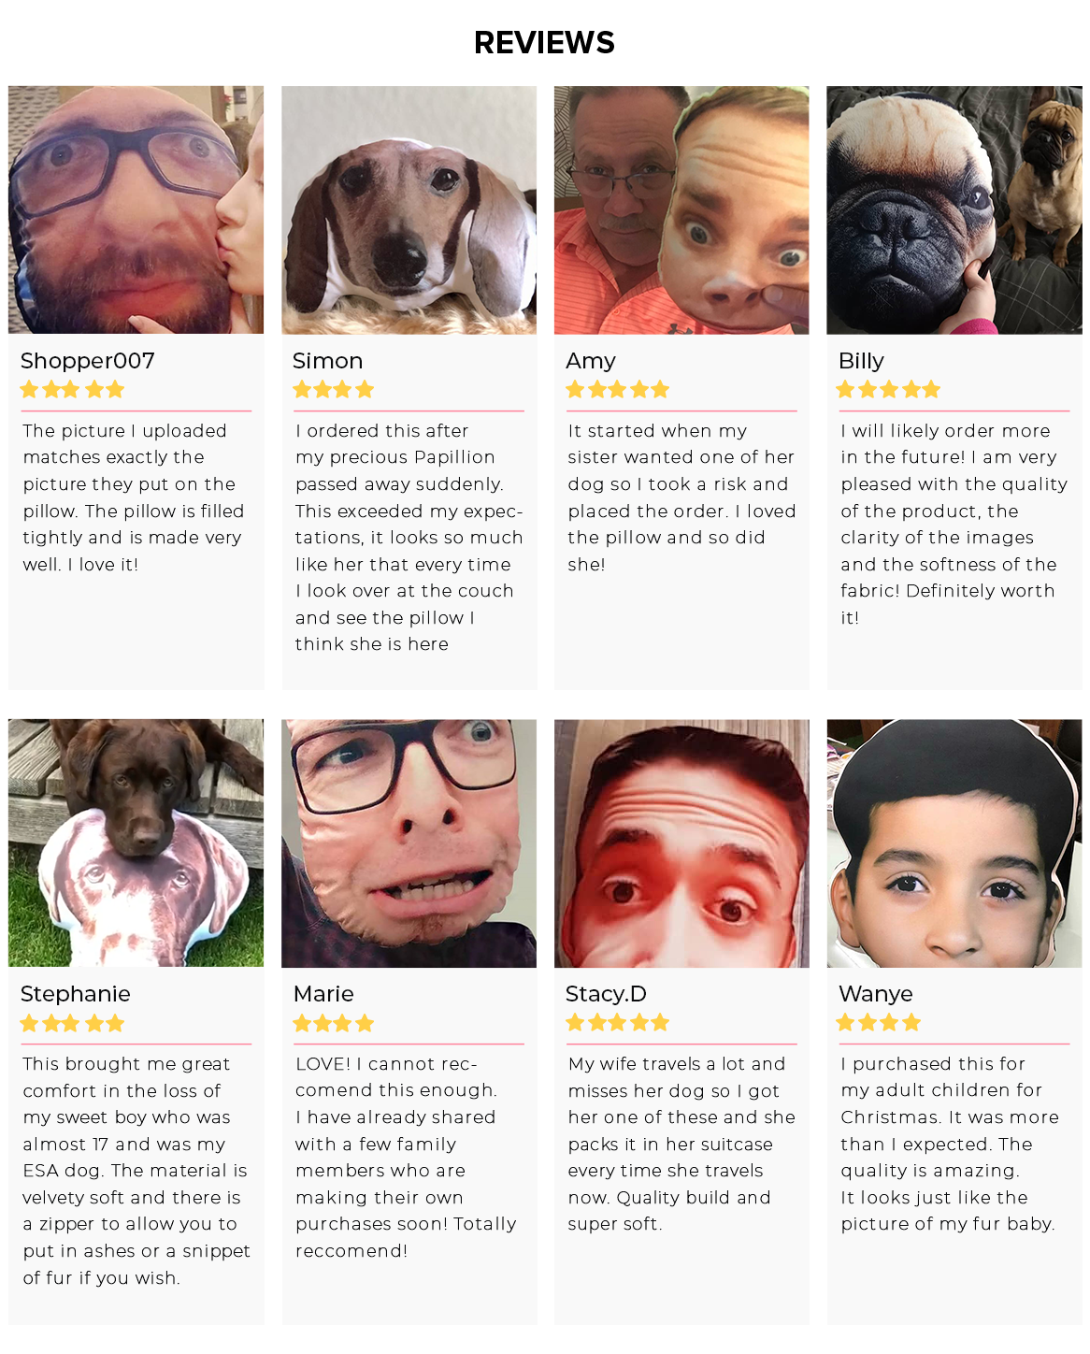Open Billy's pug pillow photo
The width and height of the screenshot is (1090, 1354).
tap(954, 210)
